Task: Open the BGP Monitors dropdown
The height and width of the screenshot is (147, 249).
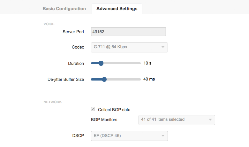Action: point(176,120)
